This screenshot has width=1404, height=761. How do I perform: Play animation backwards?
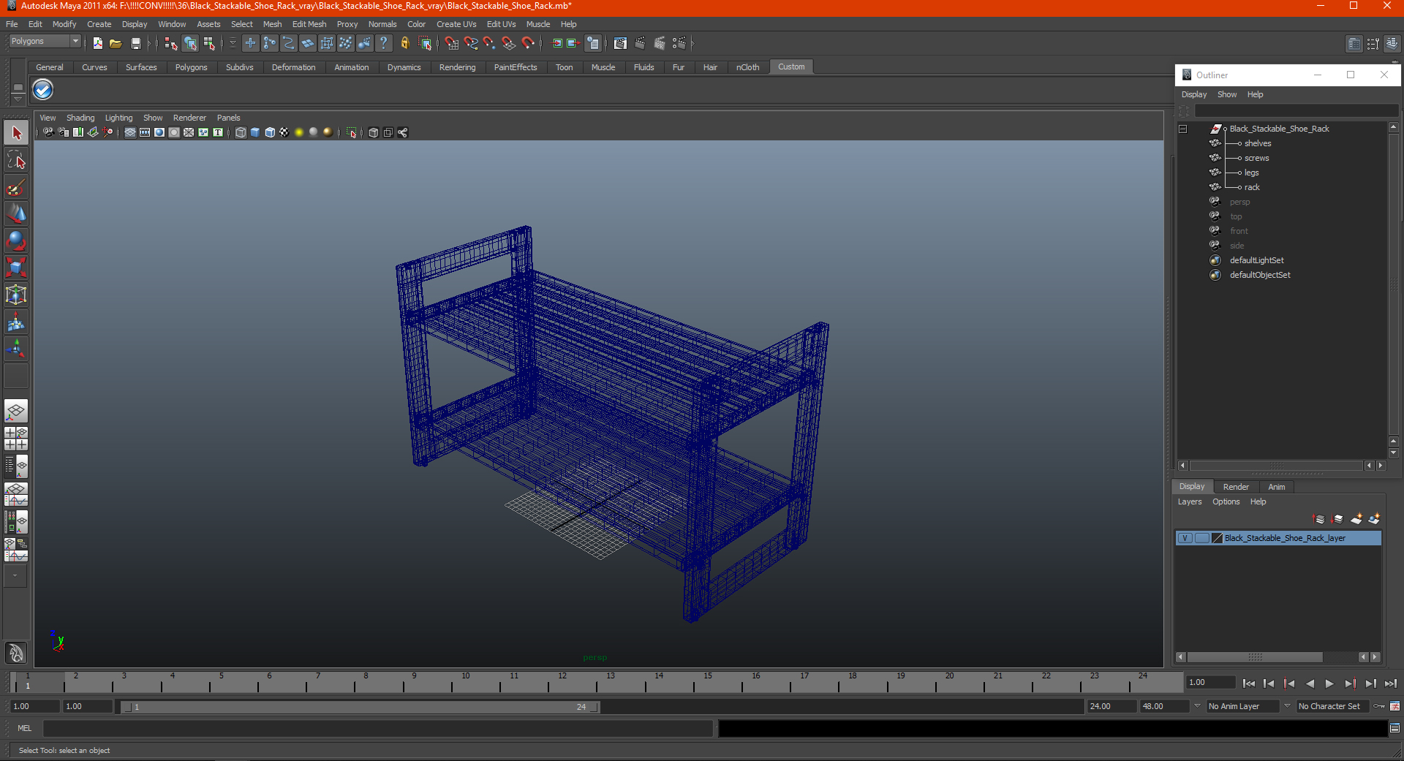click(x=1310, y=684)
